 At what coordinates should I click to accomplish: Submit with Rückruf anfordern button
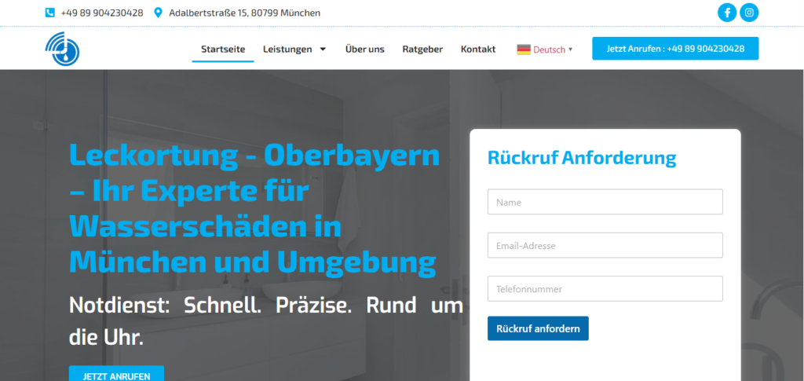coord(538,328)
